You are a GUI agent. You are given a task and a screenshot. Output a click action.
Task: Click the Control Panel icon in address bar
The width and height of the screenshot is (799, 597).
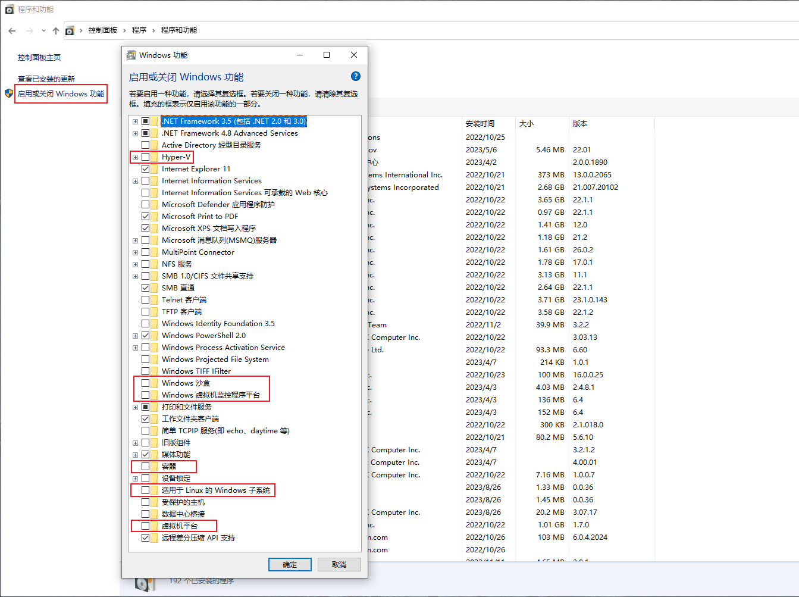(70, 30)
